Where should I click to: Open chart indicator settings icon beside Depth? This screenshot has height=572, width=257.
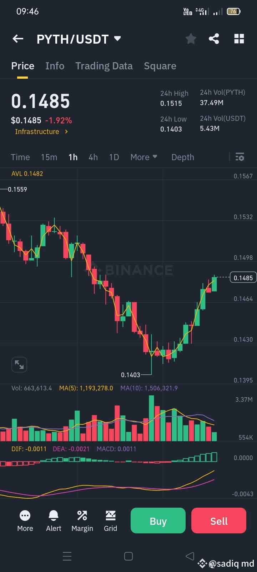240,157
